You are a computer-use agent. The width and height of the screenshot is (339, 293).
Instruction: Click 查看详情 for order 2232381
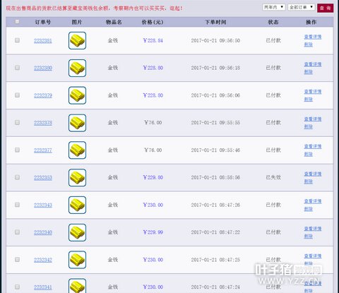point(313,37)
